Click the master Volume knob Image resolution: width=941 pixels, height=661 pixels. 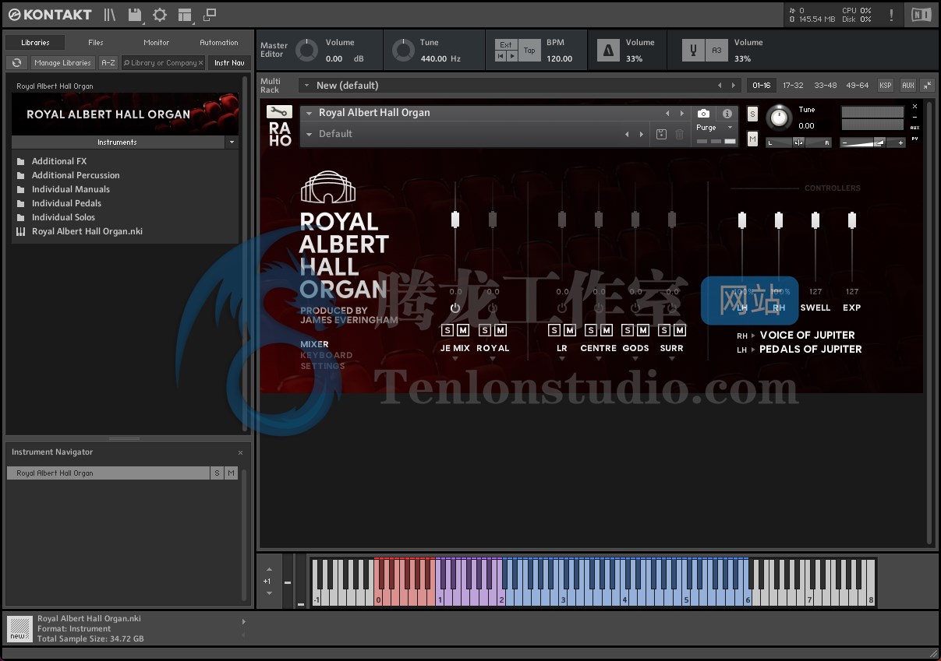pyautogui.click(x=306, y=51)
